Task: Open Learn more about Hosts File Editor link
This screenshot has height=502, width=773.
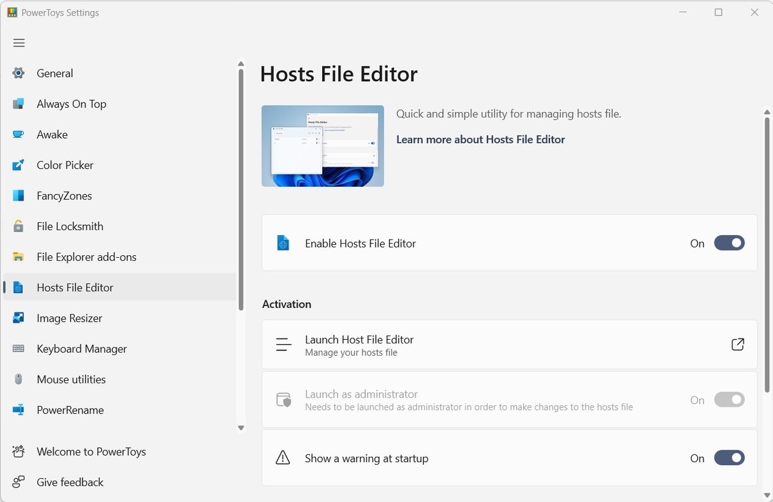Action: pyautogui.click(x=481, y=139)
